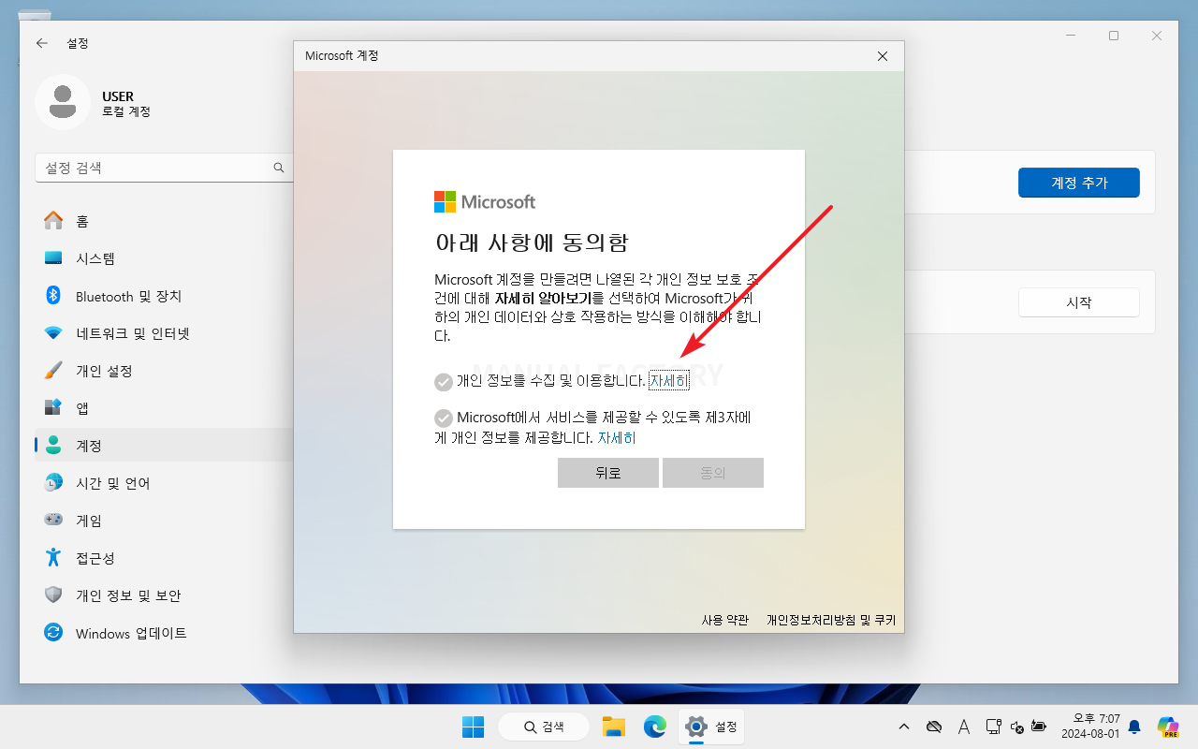The height and width of the screenshot is (749, 1198).
Task: Open the Bluetooth 및 장치 icon
Action: pos(53,296)
